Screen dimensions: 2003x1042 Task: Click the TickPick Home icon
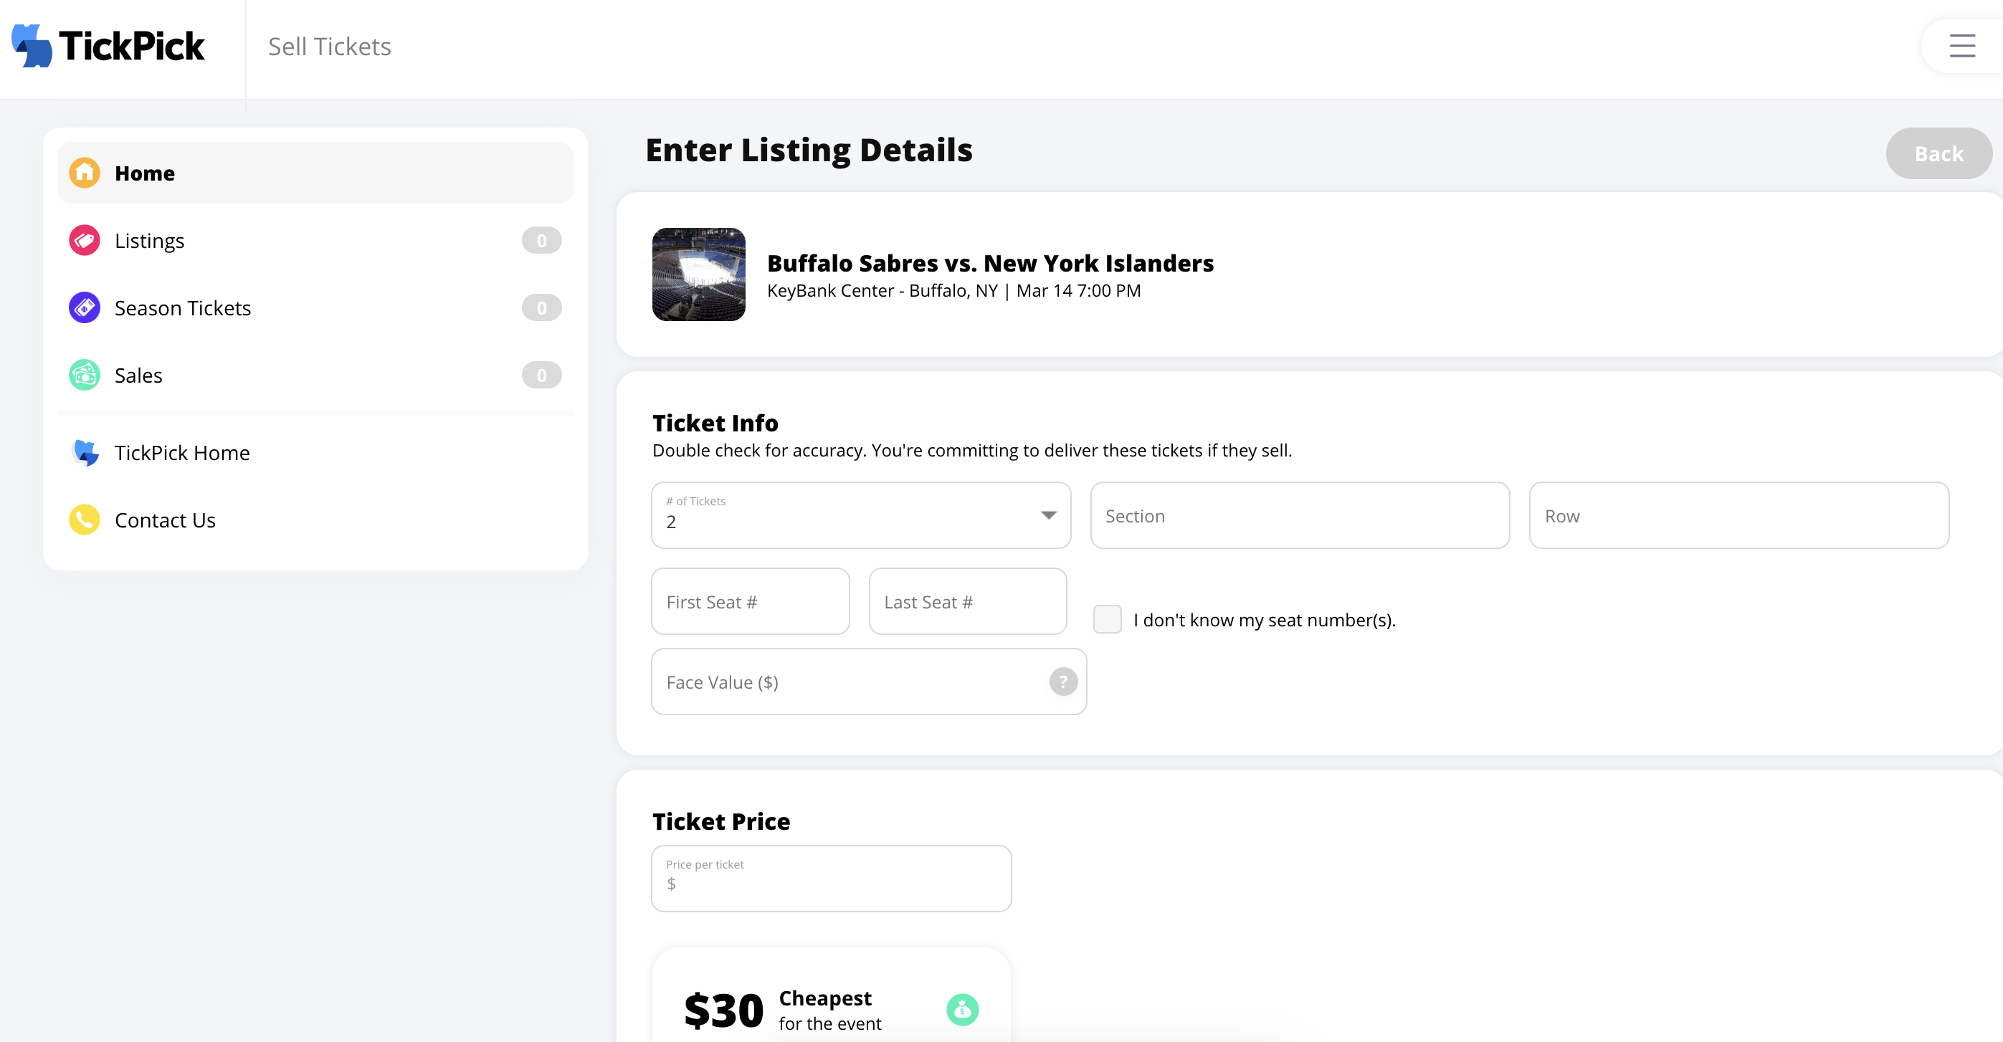(84, 452)
